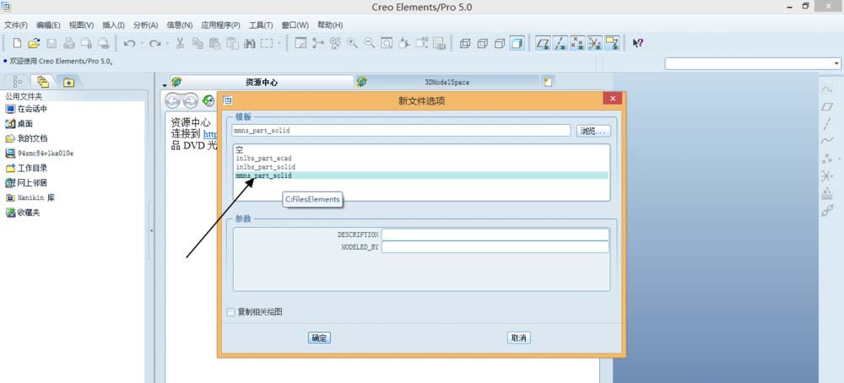Click the browser Forward arrow icon
This screenshot has width=844, height=383.
click(190, 100)
